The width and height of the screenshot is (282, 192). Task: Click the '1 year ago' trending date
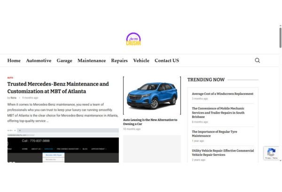coord(198,141)
